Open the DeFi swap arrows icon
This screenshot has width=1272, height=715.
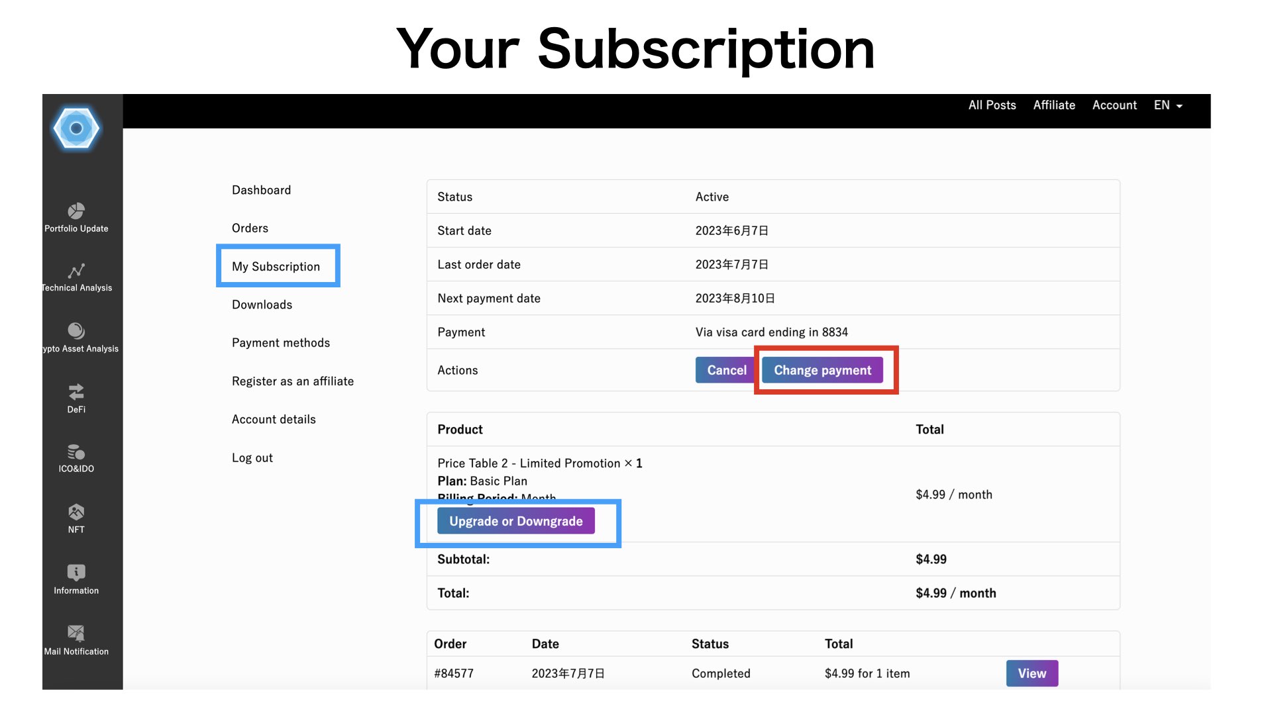coord(76,391)
